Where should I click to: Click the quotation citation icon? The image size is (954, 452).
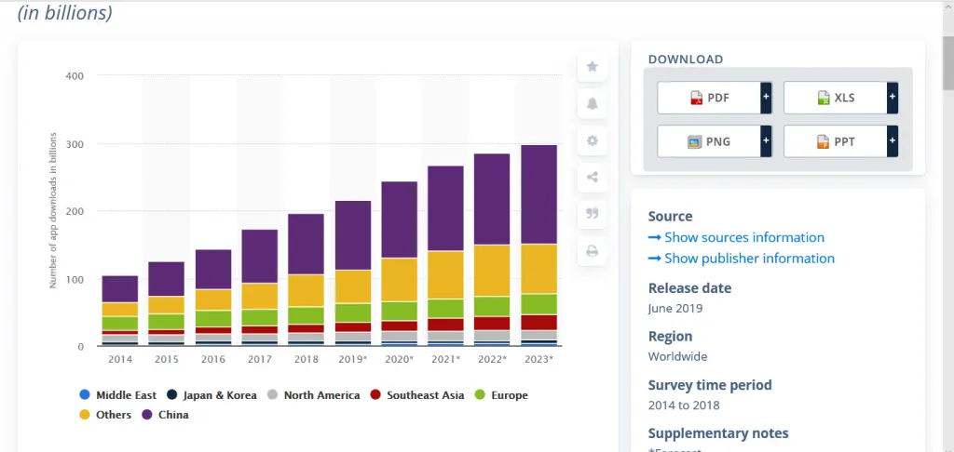point(592,214)
